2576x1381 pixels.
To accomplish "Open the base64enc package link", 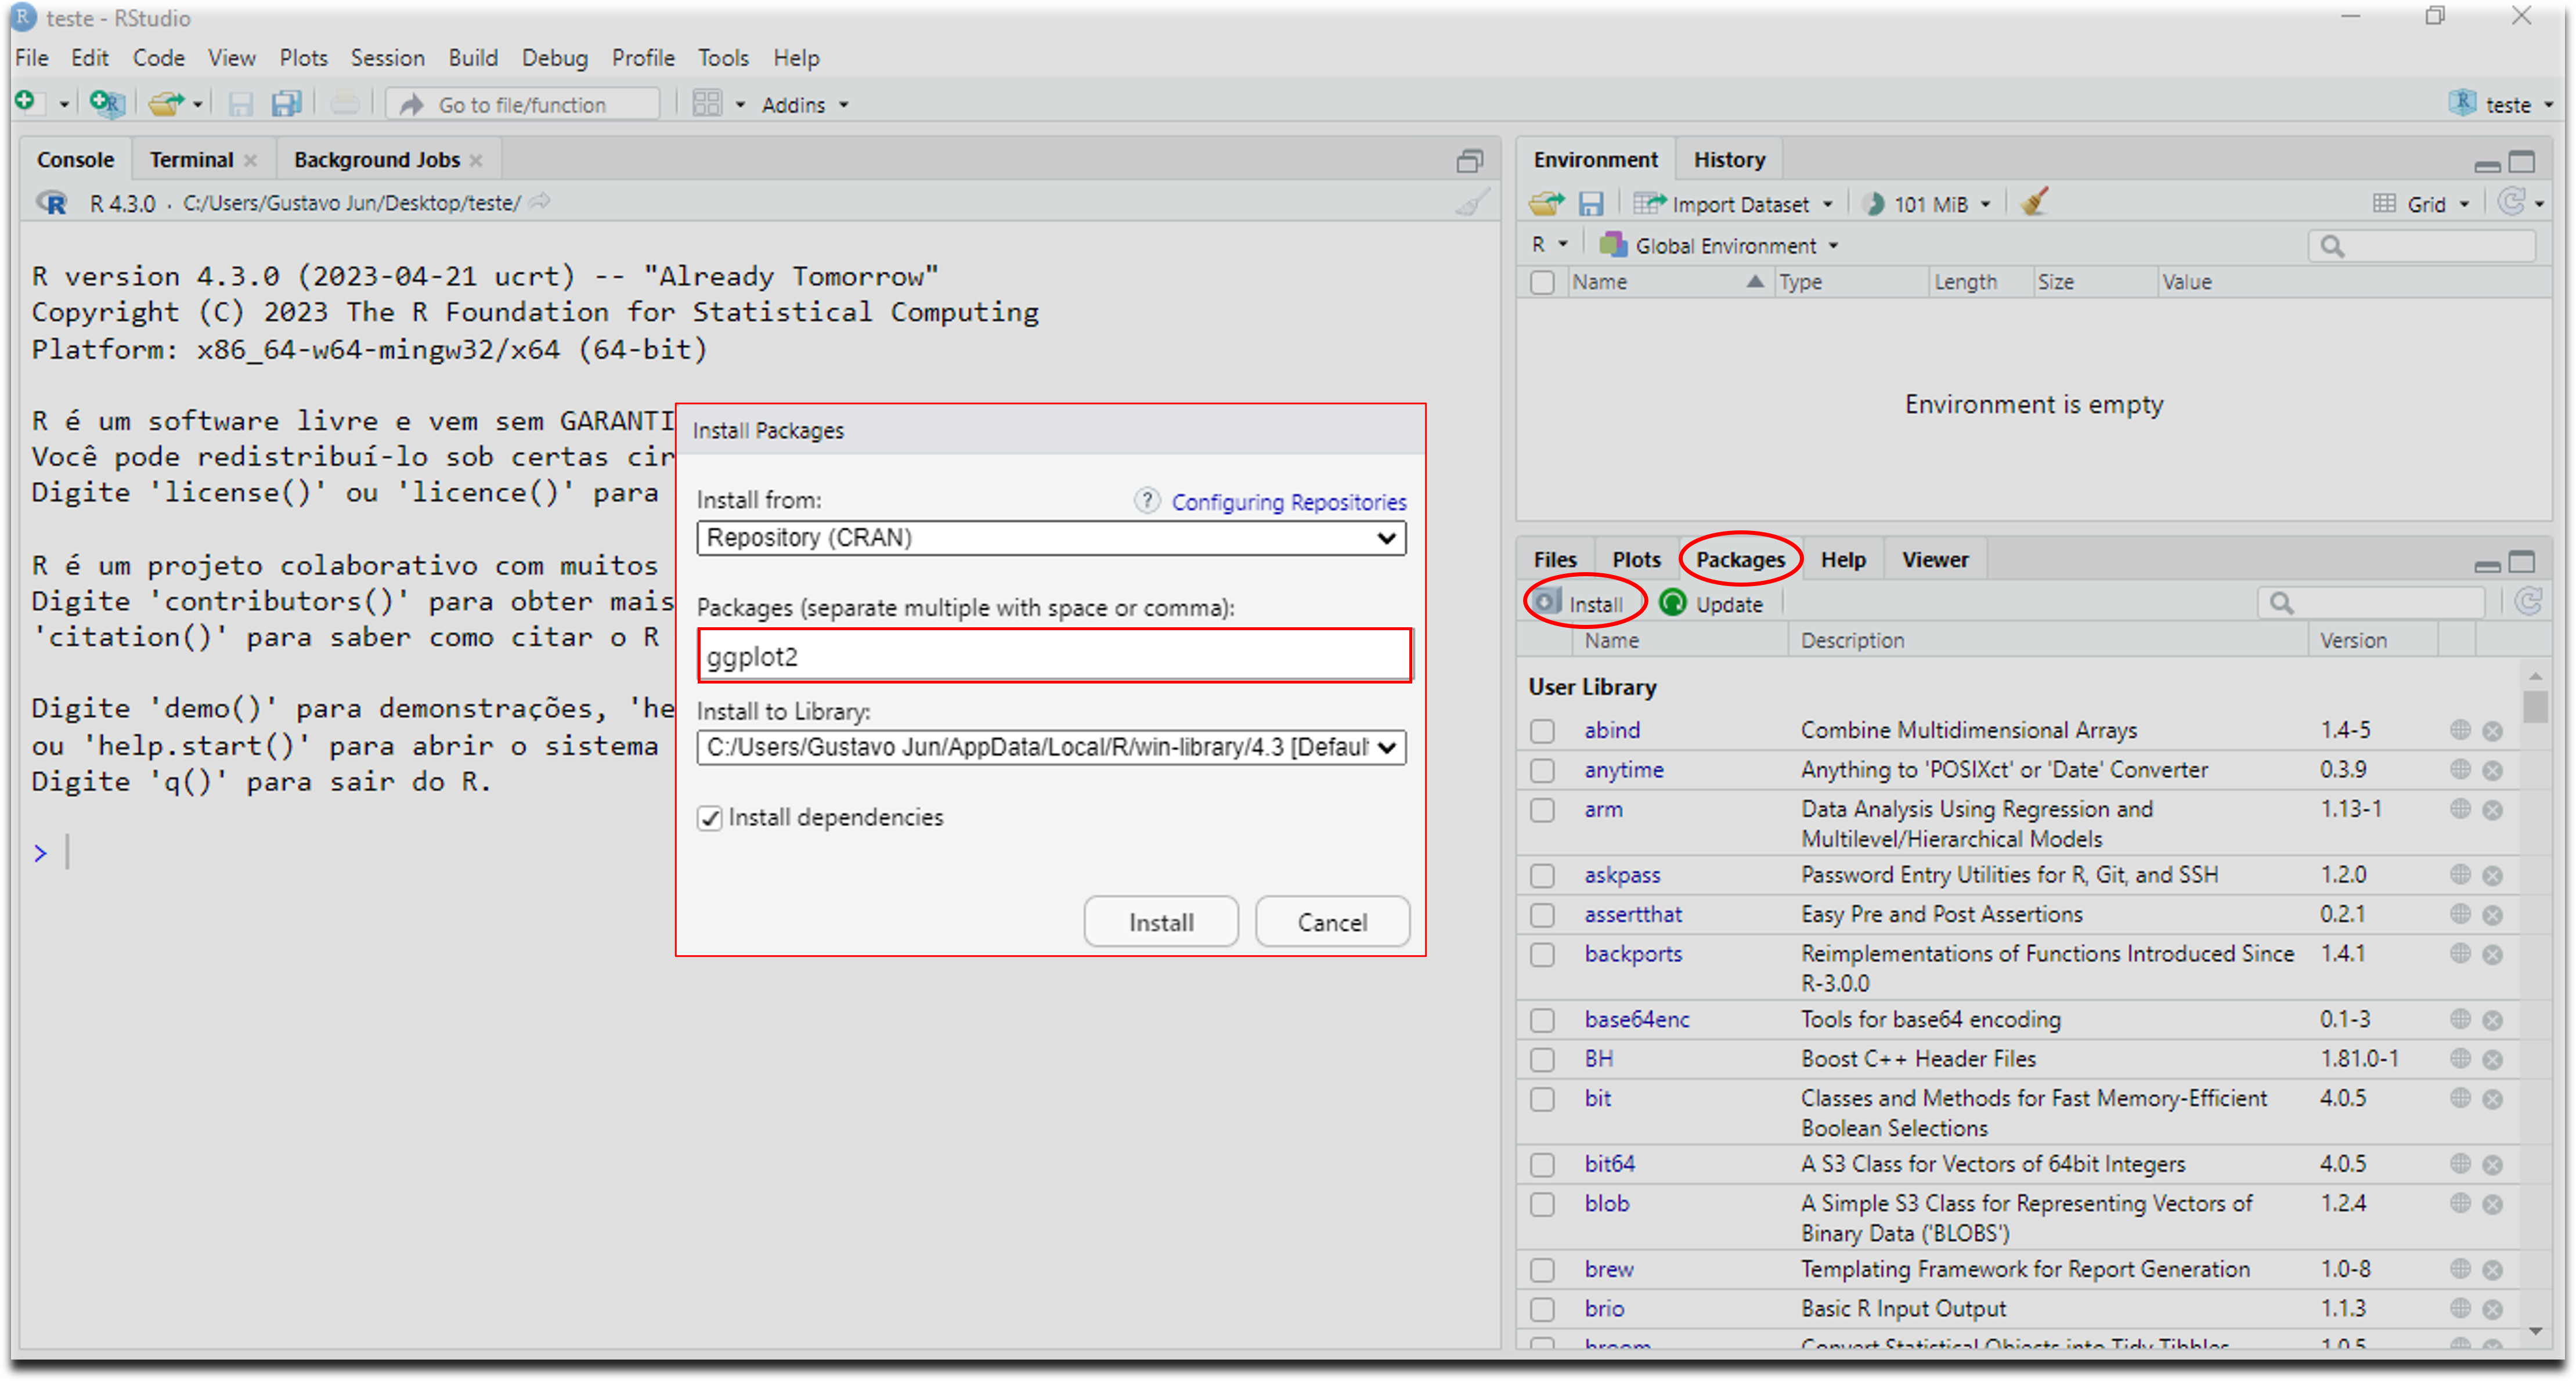I will pos(1636,1020).
